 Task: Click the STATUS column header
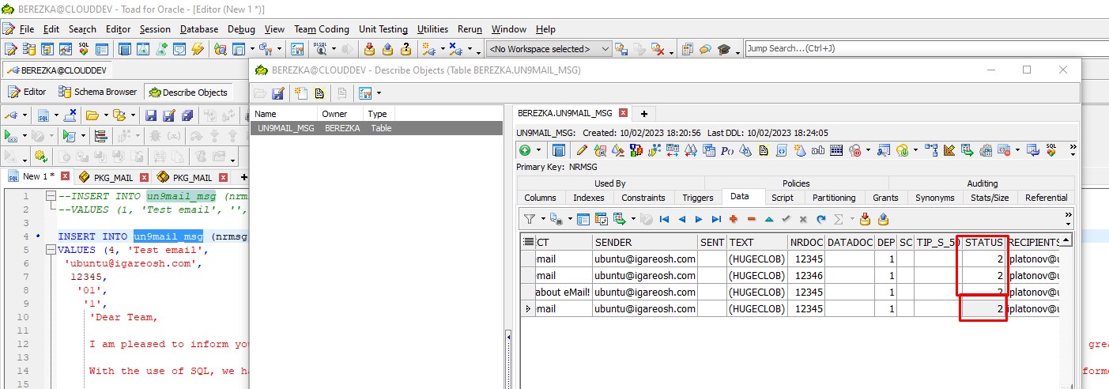pos(983,242)
